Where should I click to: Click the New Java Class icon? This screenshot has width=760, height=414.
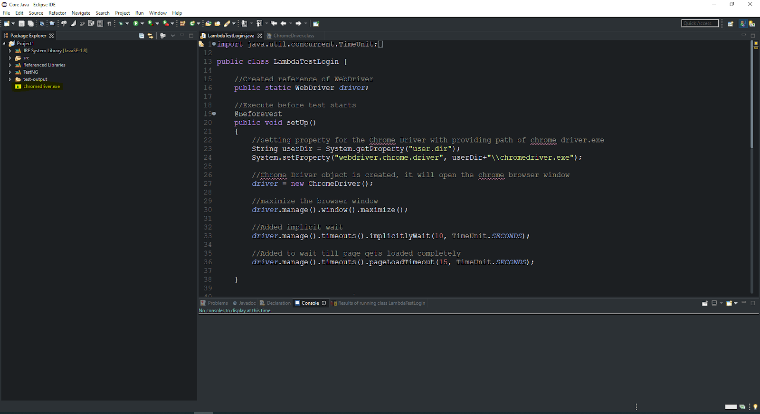pos(192,23)
